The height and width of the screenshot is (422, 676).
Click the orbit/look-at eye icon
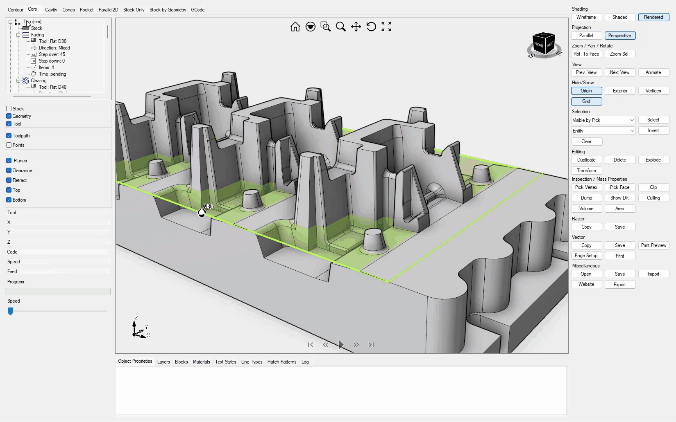coord(311,27)
